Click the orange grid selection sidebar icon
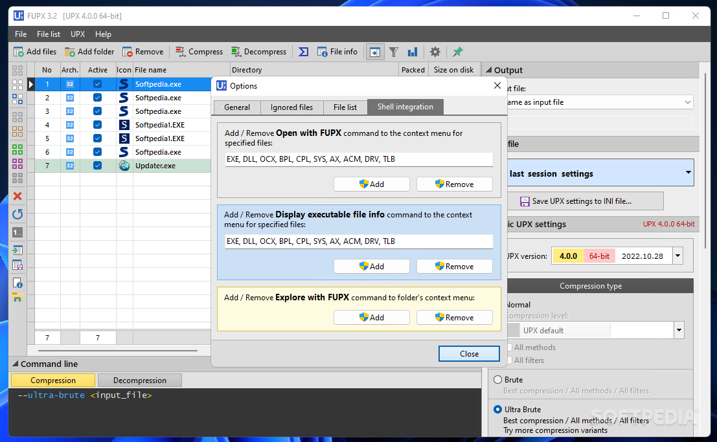Image resolution: width=717 pixels, height=442 pixels. 17,131
